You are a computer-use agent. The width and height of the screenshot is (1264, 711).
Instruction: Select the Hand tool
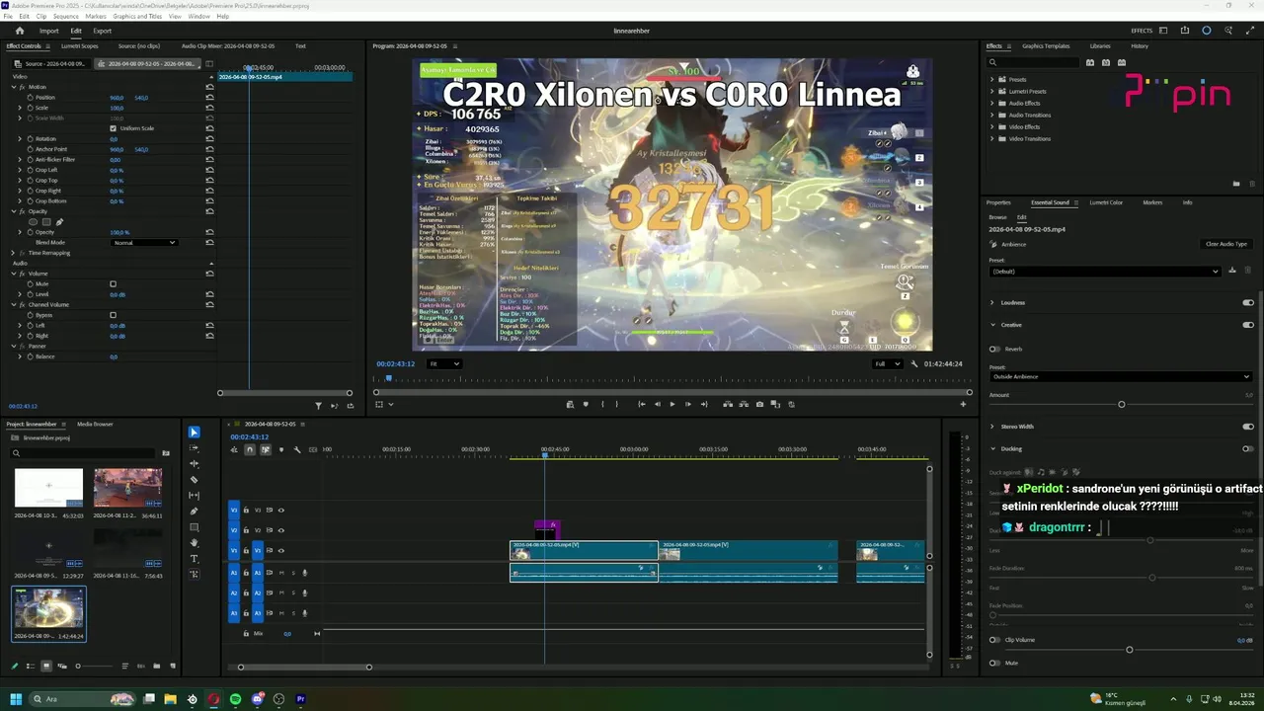coord(194,543)
